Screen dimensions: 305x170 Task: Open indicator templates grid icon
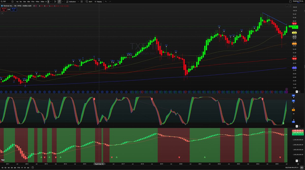click(x=81, y=2)
